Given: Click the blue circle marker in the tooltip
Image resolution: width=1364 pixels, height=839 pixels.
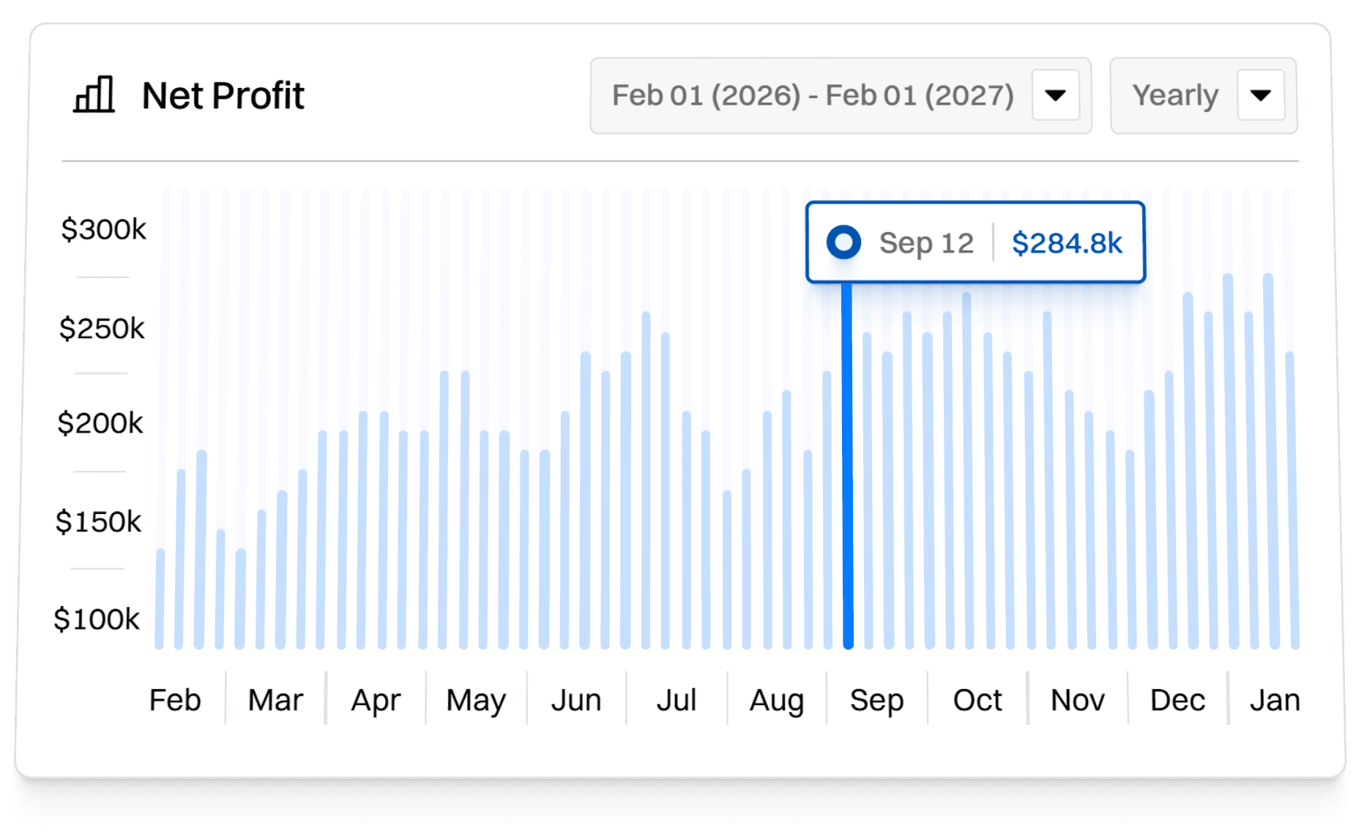Looking at the screenshot, I should pyautogui.click(x=844, y=242).
